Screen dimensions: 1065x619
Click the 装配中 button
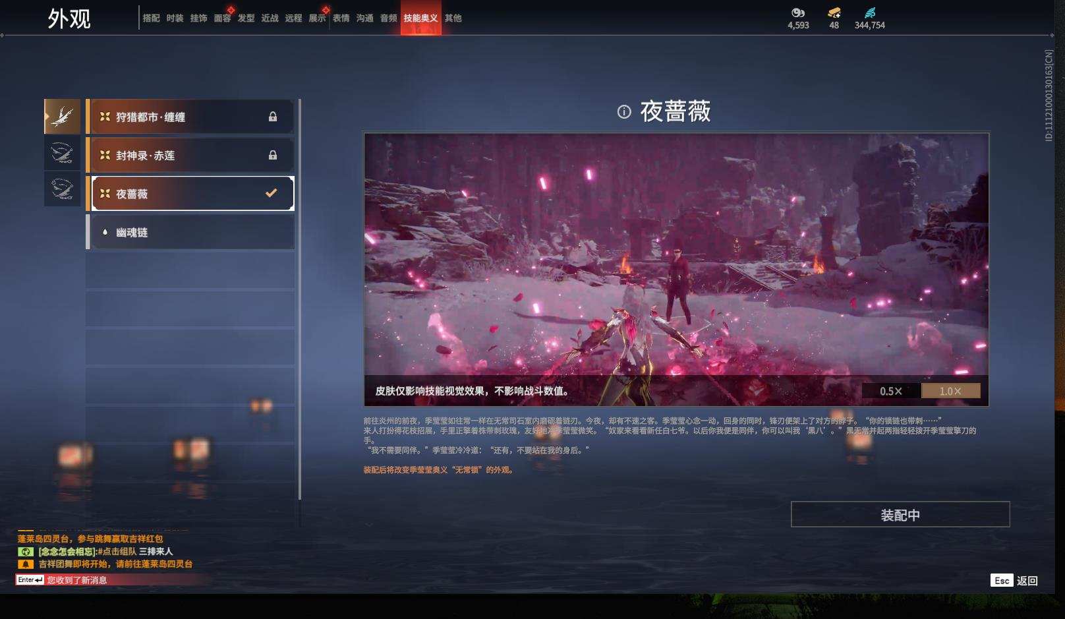click(x=900, y=514)
